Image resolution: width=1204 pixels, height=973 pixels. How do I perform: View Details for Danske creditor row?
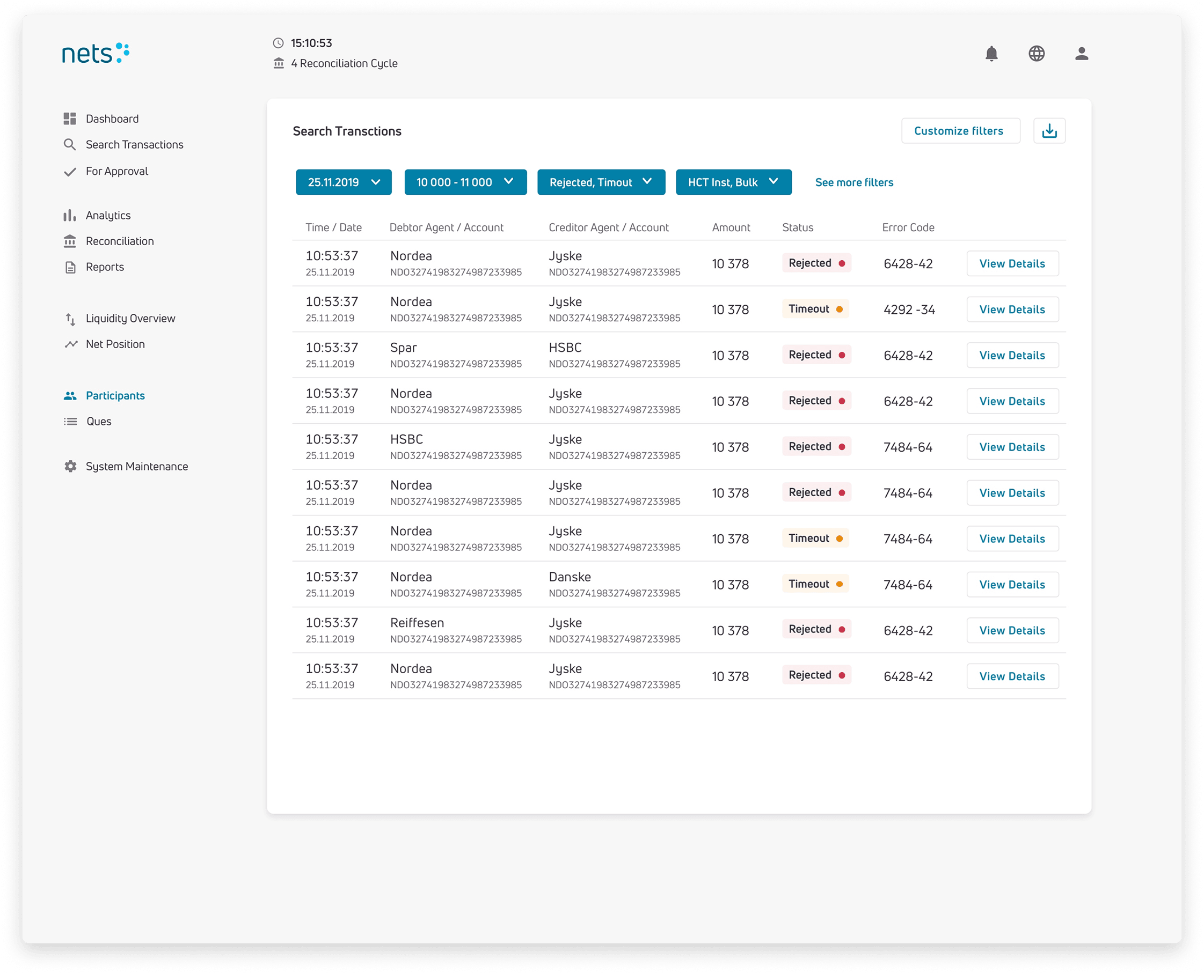[x=1012, y=585]
